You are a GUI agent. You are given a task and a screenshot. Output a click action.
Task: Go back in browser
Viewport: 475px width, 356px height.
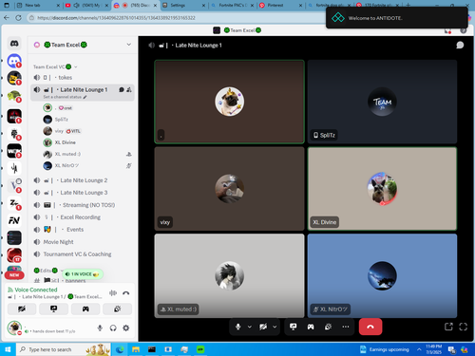[x=7, y=18]
